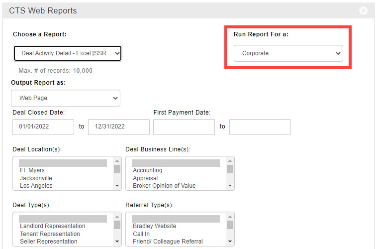379x249 pixels.
Task: Open the Output Report as dropdown
Action: coord(66,98)
